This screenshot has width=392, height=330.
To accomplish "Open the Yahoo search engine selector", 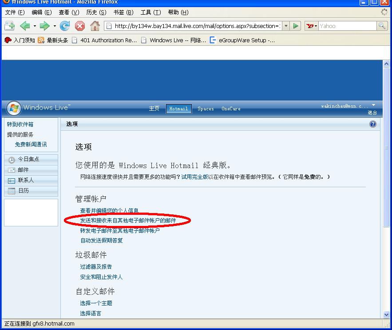I will coord(312,26).
